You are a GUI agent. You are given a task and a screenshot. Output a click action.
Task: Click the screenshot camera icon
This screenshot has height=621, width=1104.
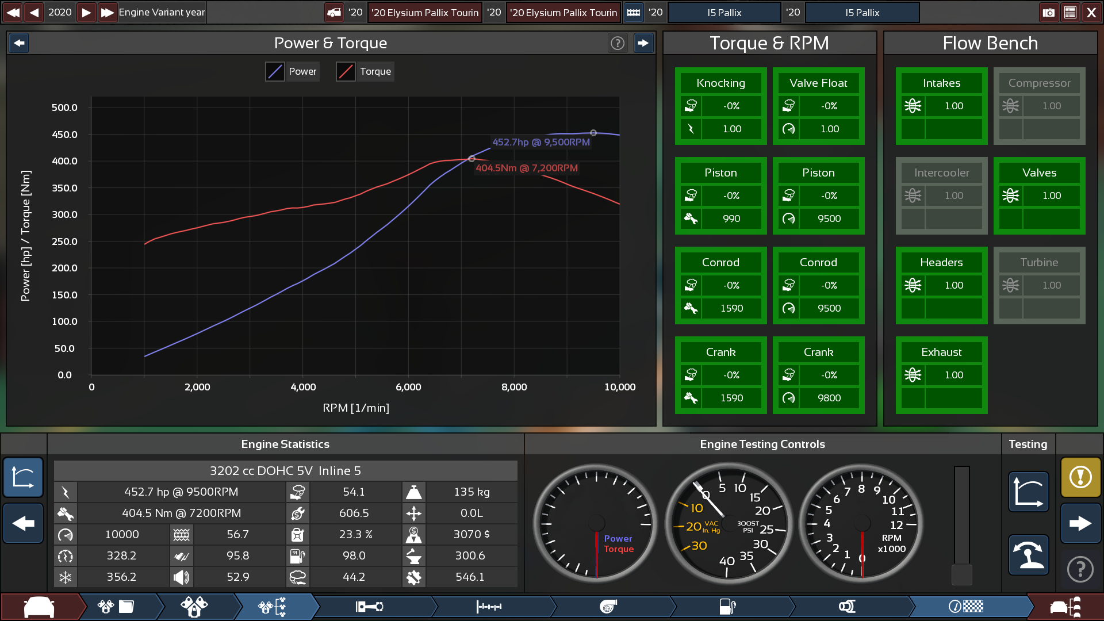[1048, 12]
